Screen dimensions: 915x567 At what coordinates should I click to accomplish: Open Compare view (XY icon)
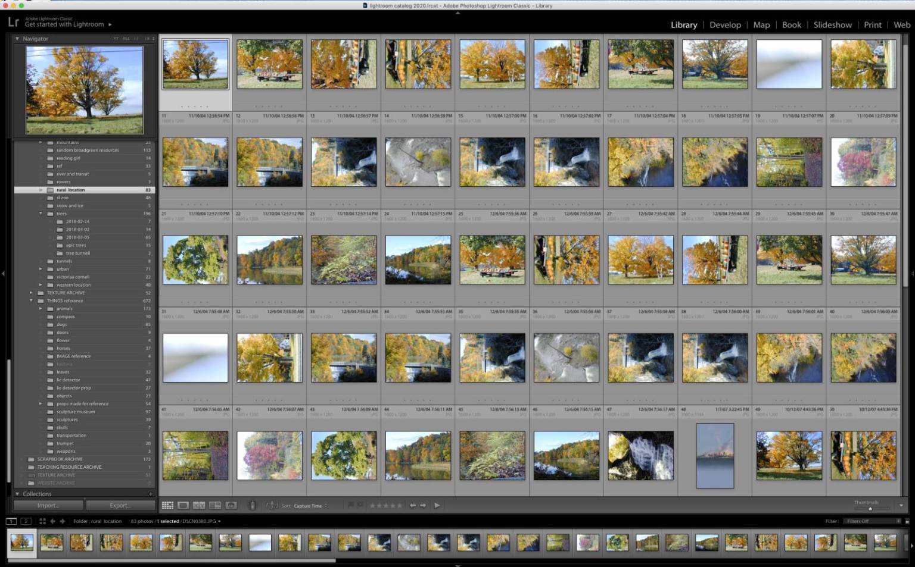199,505
